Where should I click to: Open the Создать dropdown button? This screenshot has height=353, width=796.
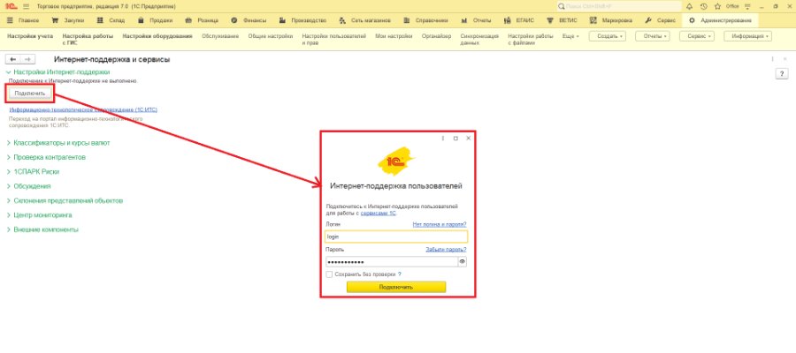tap(607, 36)
